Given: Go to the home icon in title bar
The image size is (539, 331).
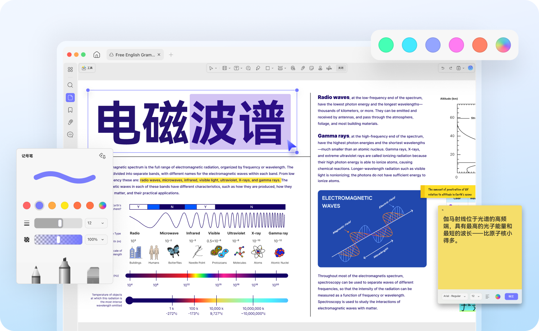Looking at the screenshot, I should click(x=97, y=55).
